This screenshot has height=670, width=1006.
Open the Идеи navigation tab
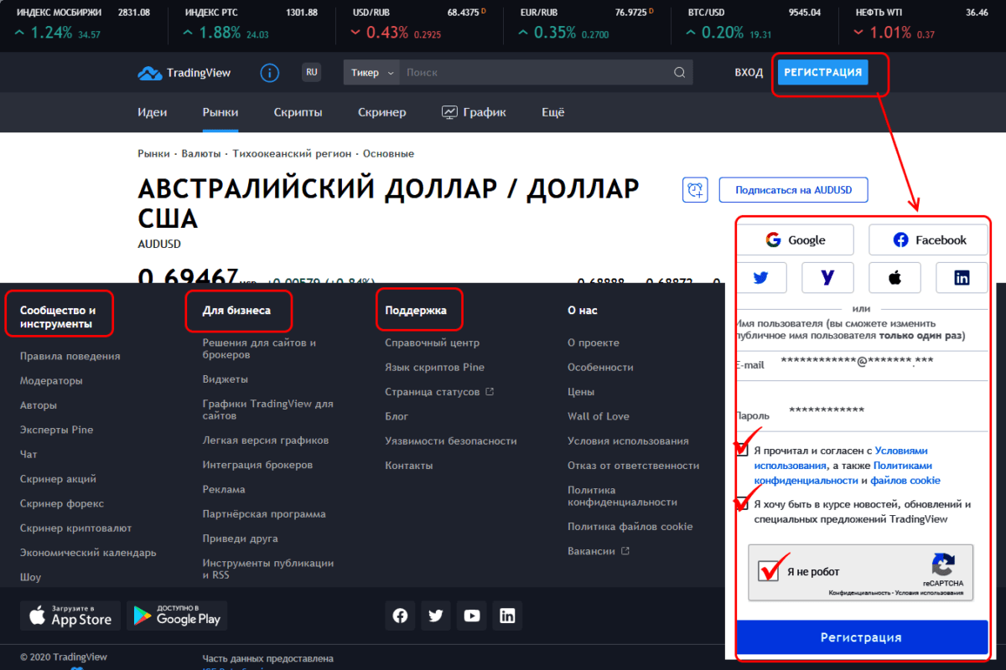(153, 112)
